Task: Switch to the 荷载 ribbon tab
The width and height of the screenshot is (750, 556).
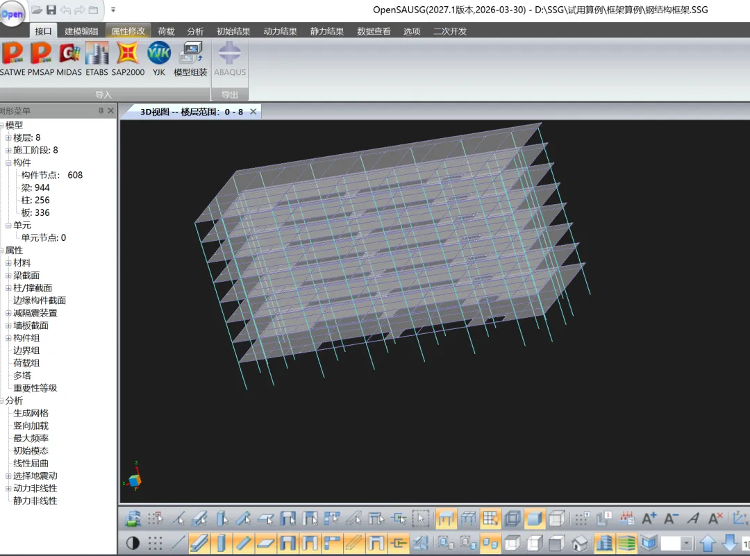Action: coord(166,31)
